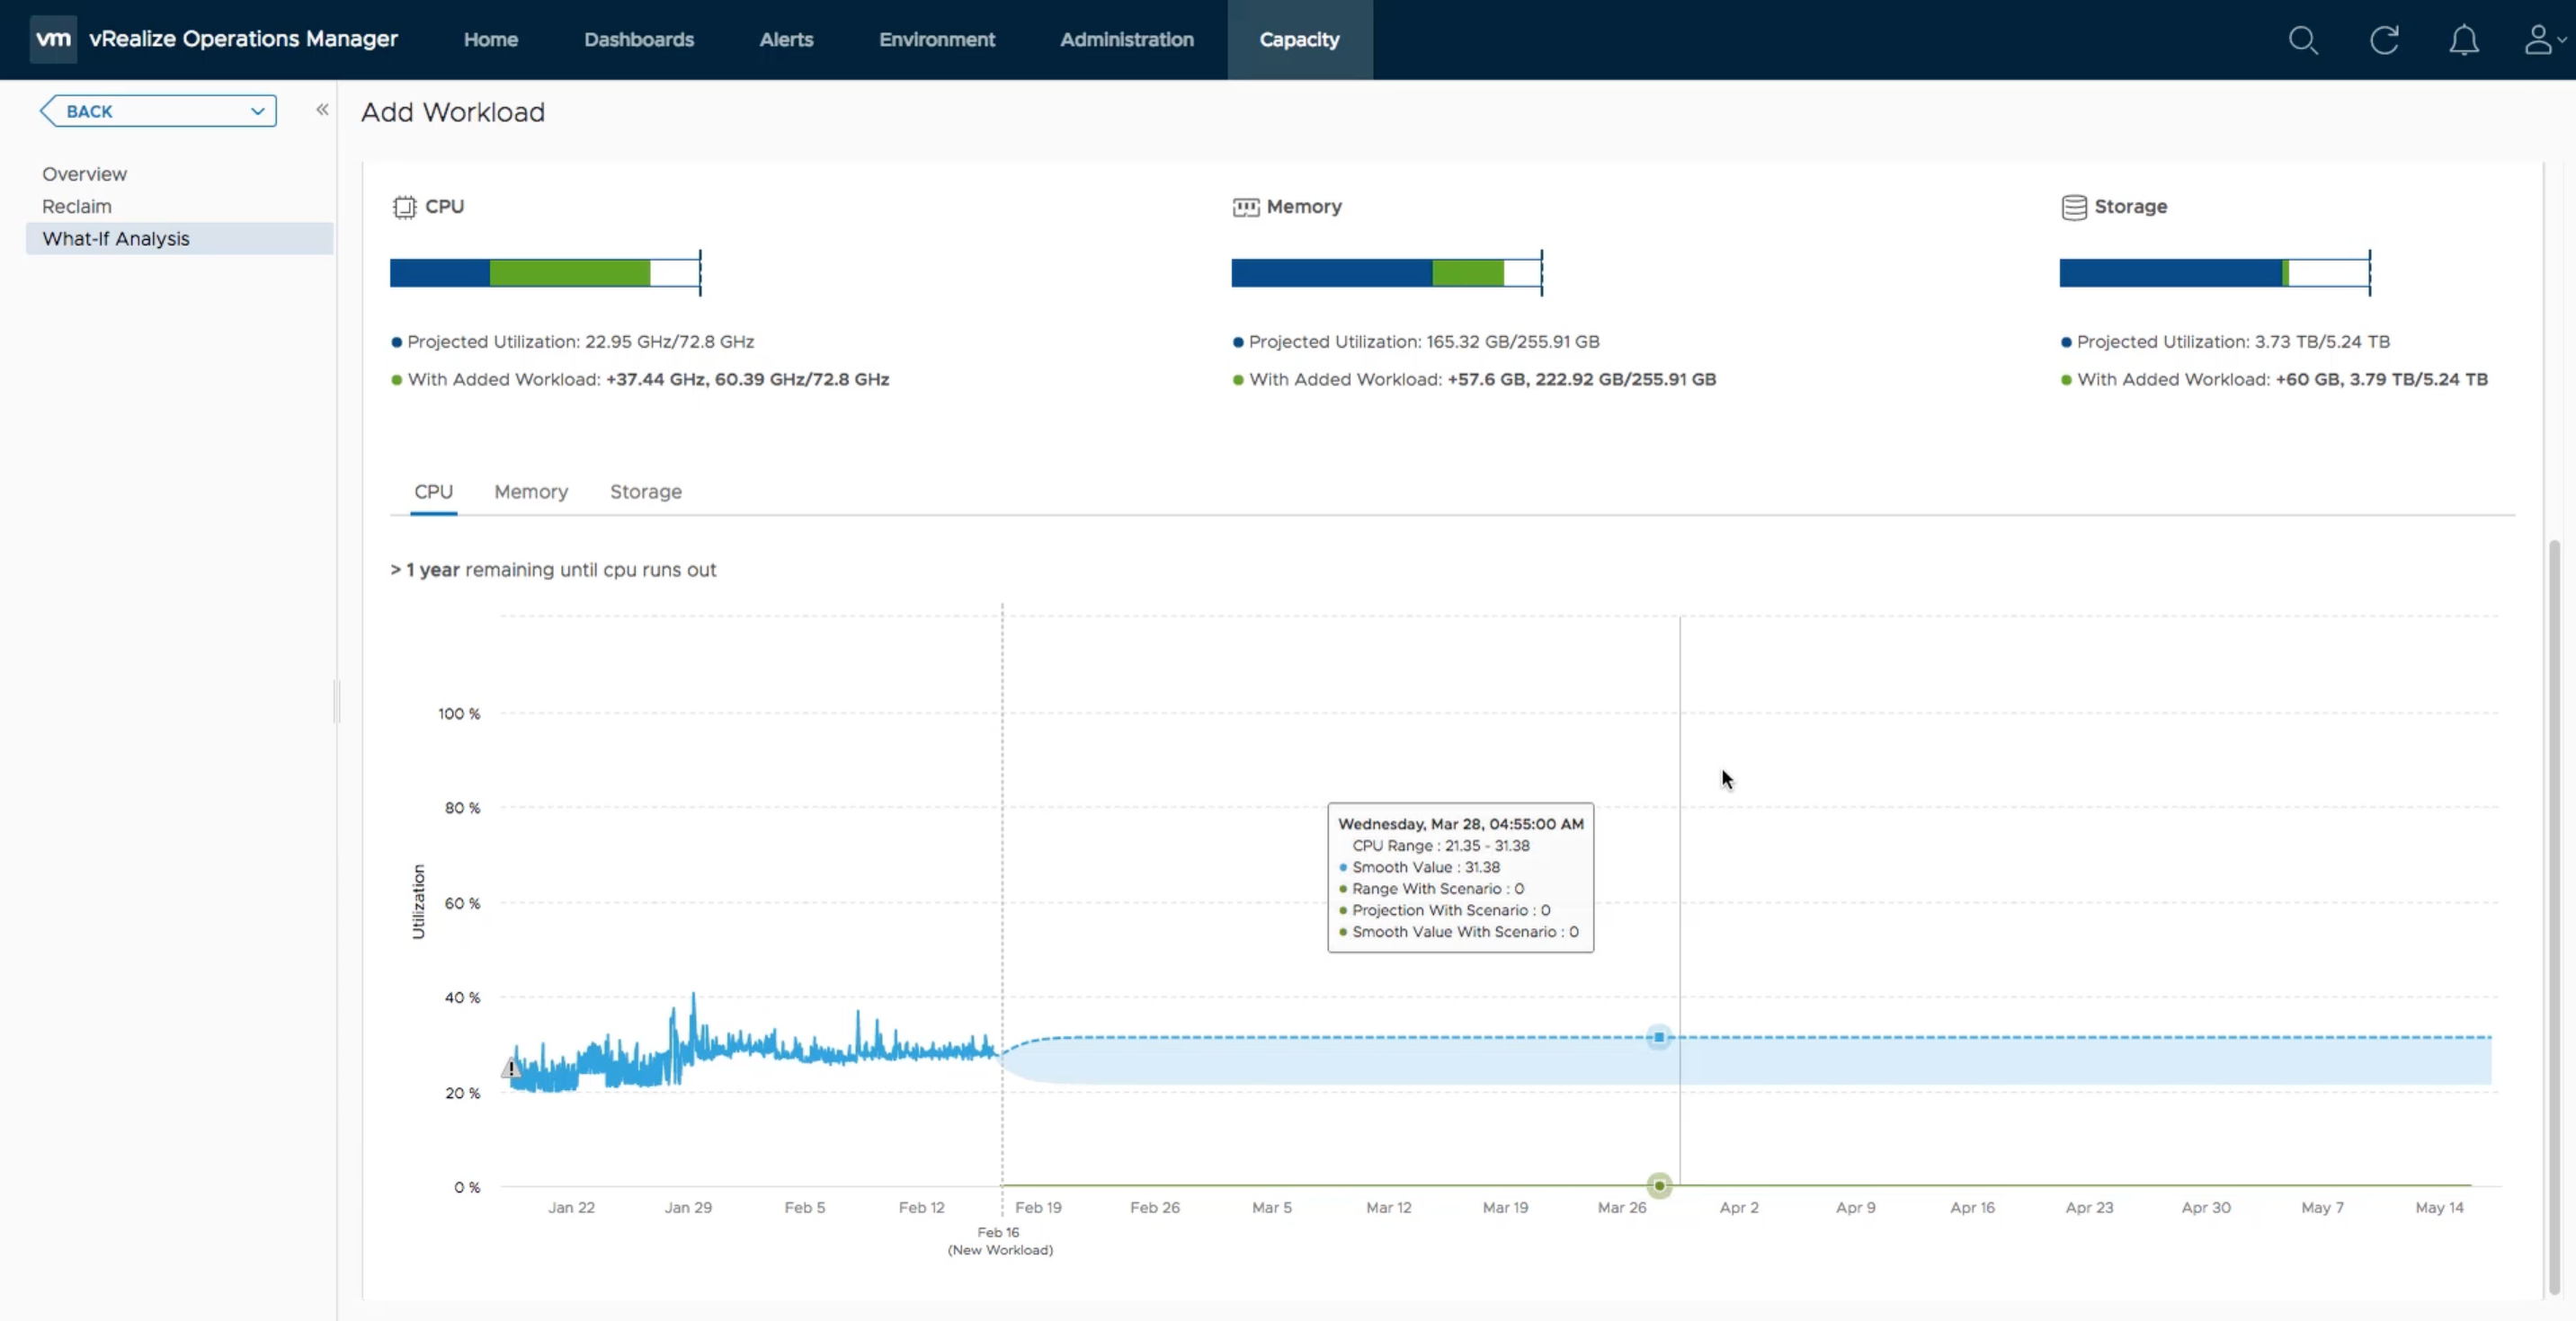Open the notifications bell icon
The height and width of the screenshot is (1321, 2576).
click(2464, 40)
